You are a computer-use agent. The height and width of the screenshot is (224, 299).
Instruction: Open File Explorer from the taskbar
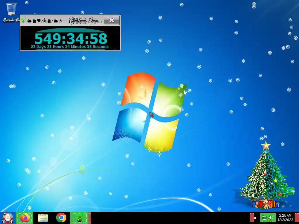[43, 218]
